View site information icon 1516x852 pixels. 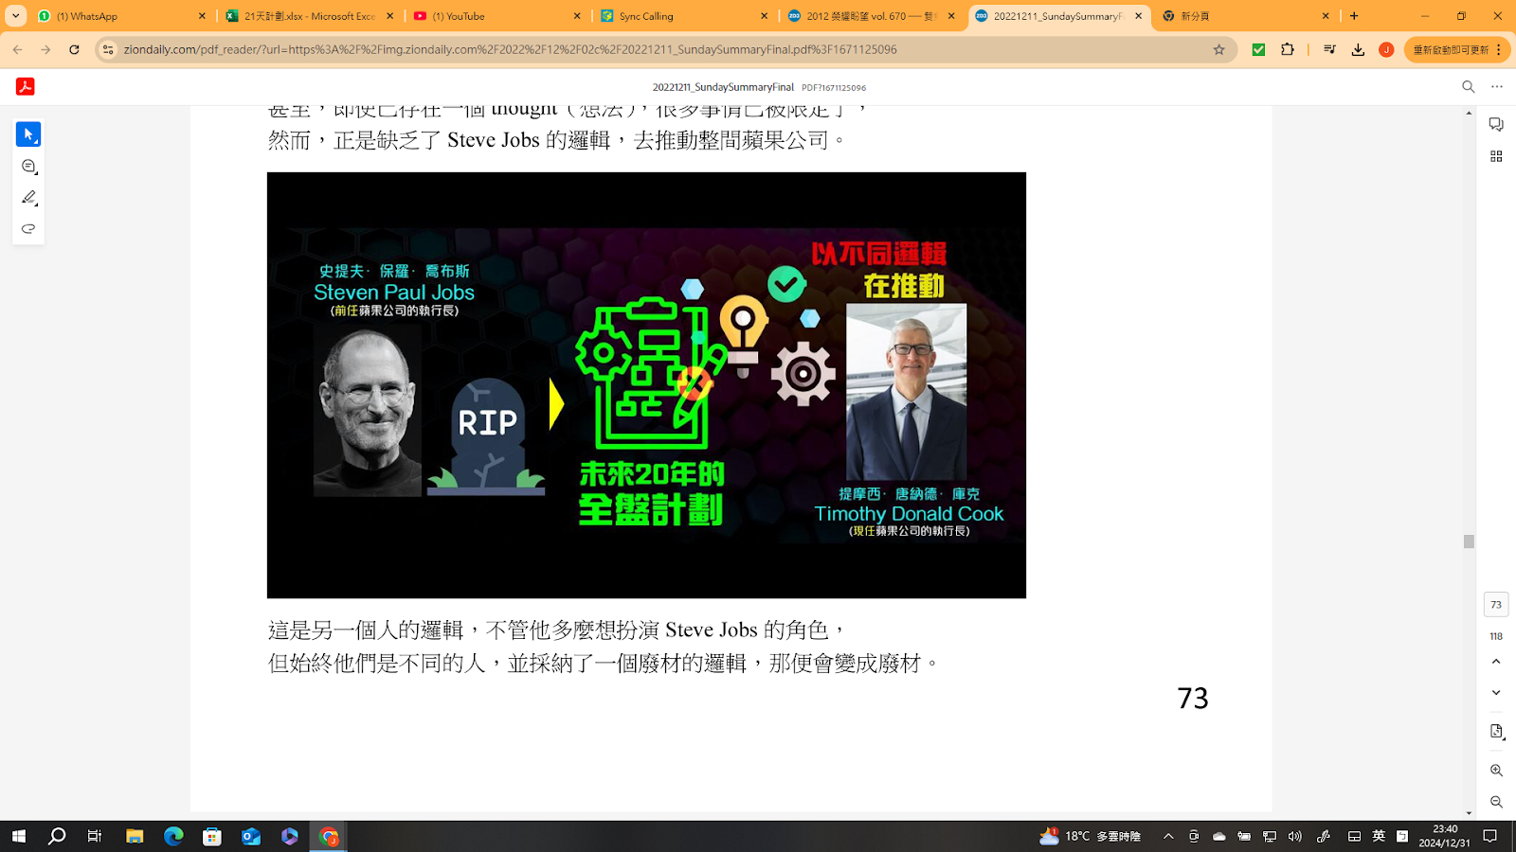click(x=108, y=49)
